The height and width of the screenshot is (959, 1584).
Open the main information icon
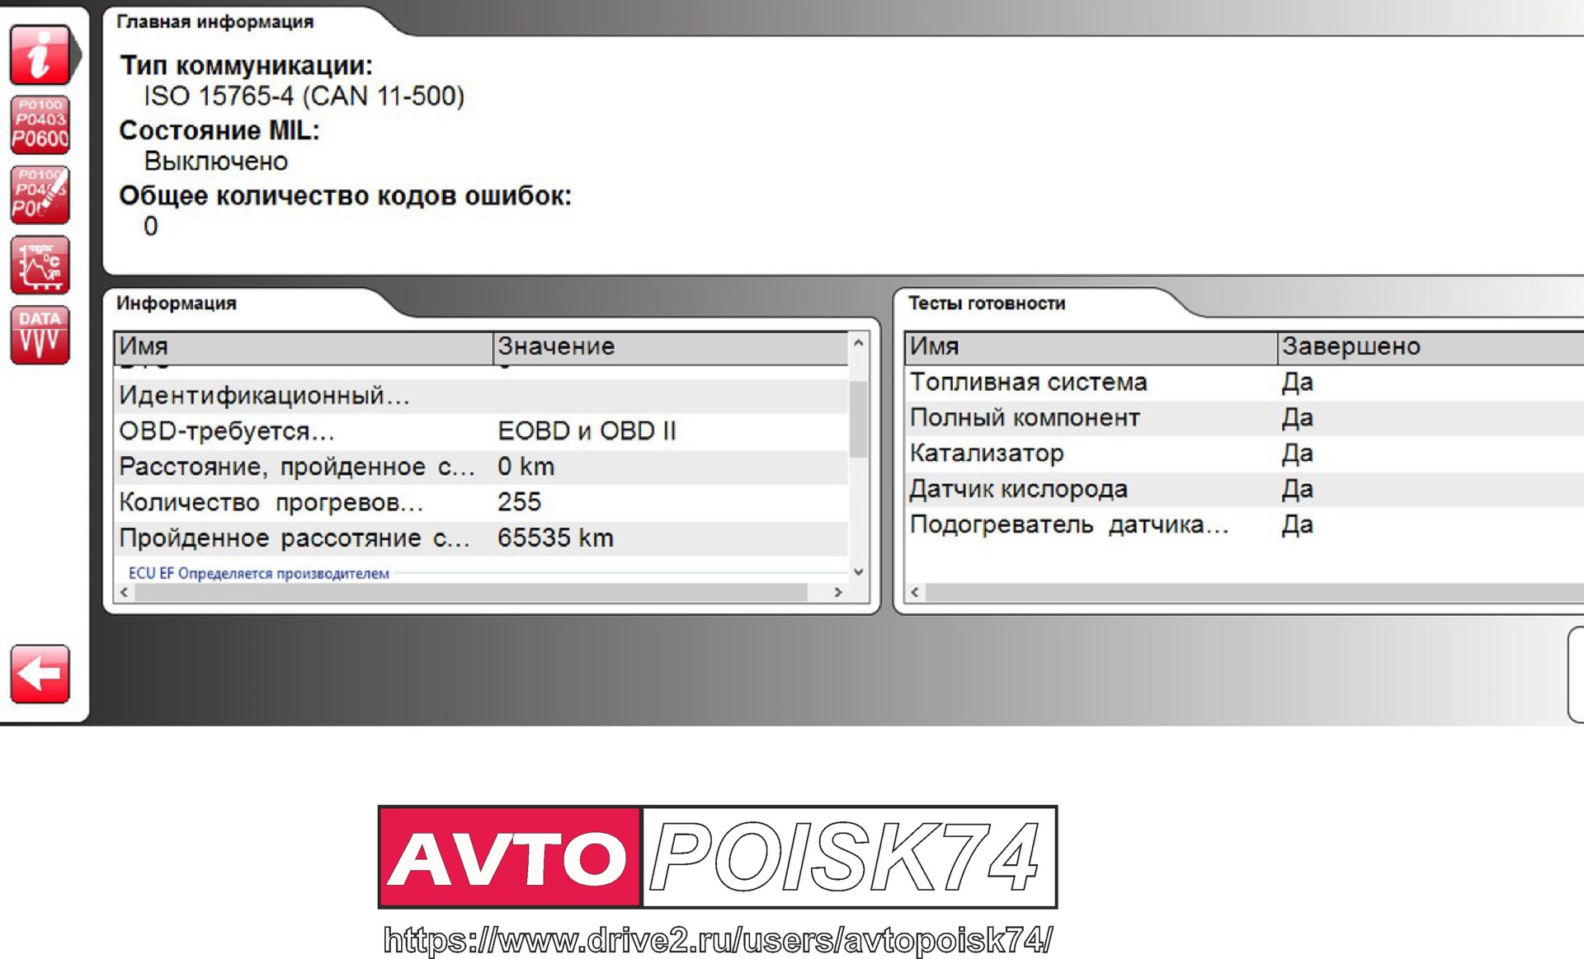click(39, 56)
